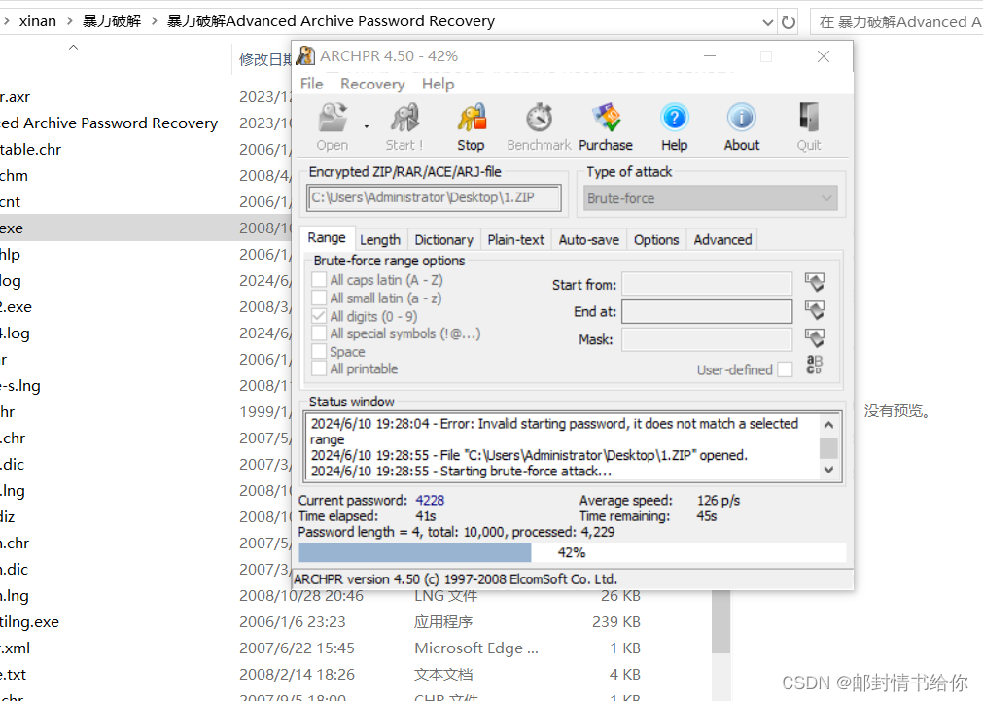Switch to the Length tab
Image resolution: width=983 pixels, height=701 pixels.
[x=380, y=239]
